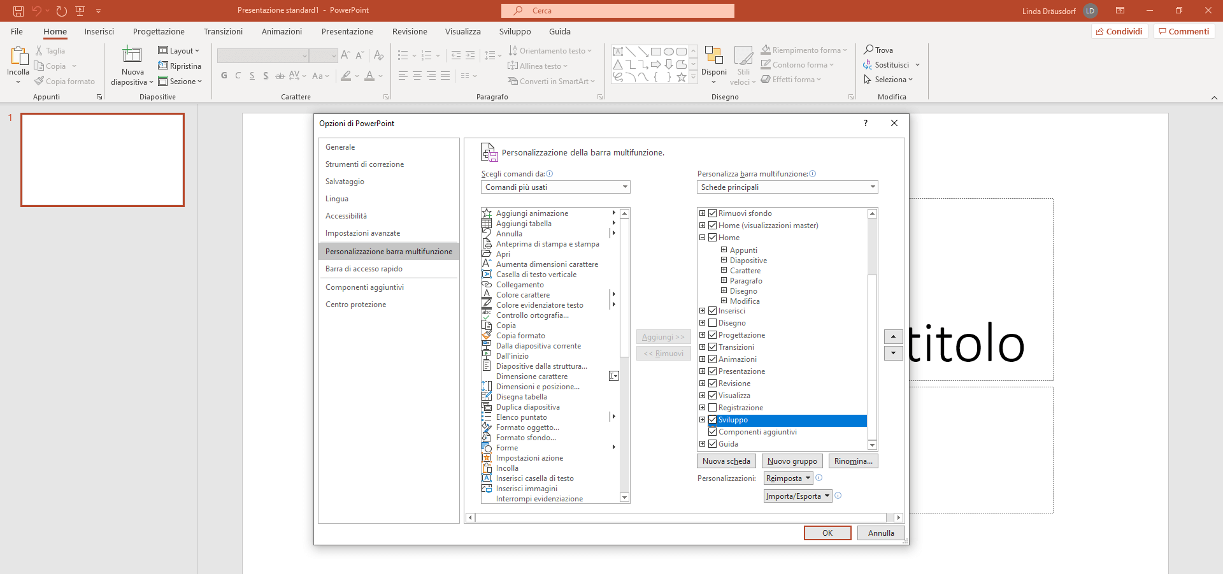Uncheck the Transizioni tab checkbox
This screenshot has width=1223, height=574.
pos(713,347)
